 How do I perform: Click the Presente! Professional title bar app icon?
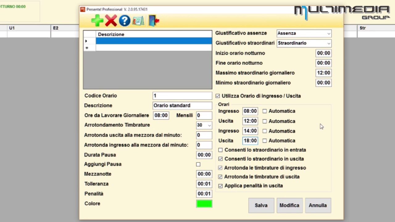tap(83, 9)
